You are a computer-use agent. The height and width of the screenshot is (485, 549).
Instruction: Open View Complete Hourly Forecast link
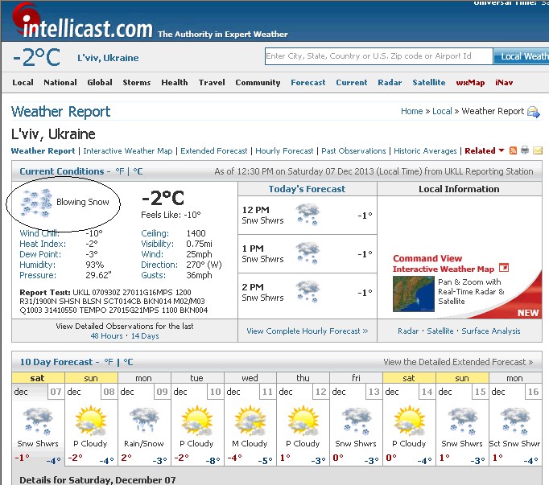(307, 331)
